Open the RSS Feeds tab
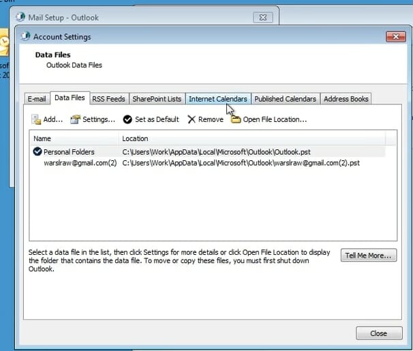Viewport: 413px width, 351px height. click(x=108, y=99)
